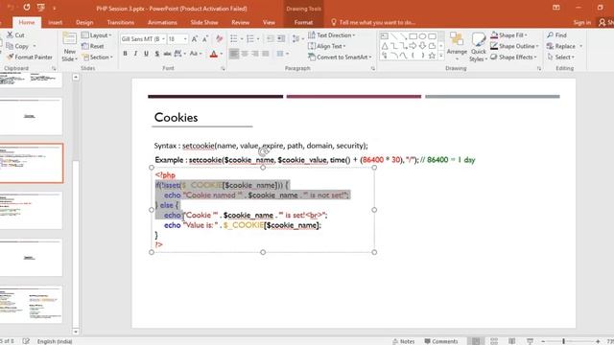614x345 pixels.
Task: Align text left
Action: pos(234,54)
